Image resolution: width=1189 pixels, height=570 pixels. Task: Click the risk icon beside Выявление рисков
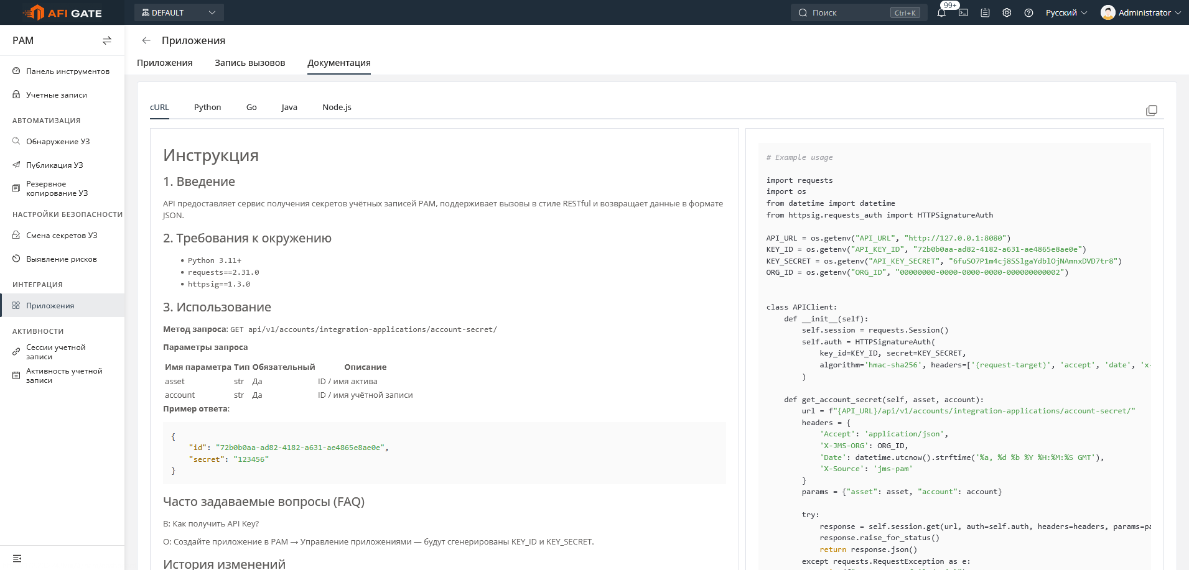click(x=16, y=259)
